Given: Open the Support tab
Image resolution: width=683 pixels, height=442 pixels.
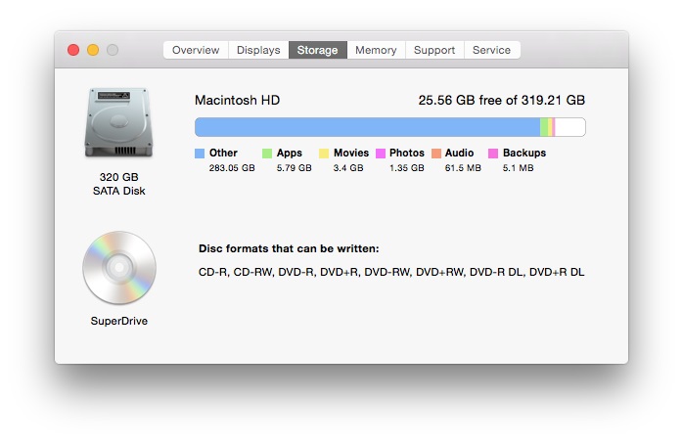Looking at the screenshot, I should [434, 50].
